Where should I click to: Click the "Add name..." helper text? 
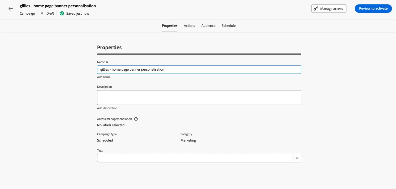click(x=105, y=77)
